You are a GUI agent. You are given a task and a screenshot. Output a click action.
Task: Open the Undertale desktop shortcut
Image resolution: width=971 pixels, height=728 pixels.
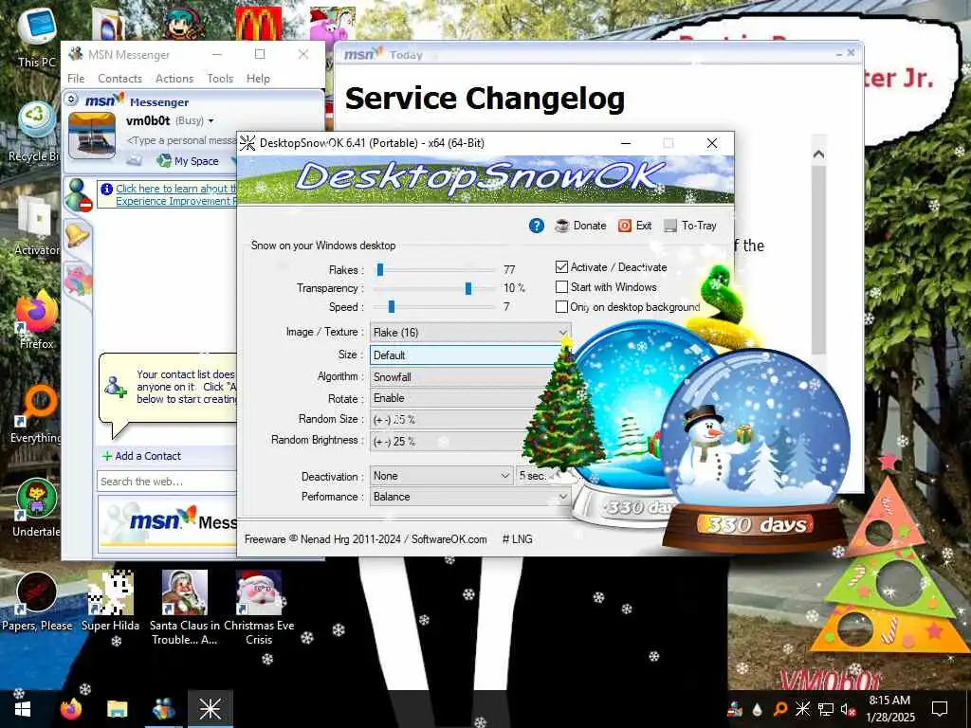[37, 507]
